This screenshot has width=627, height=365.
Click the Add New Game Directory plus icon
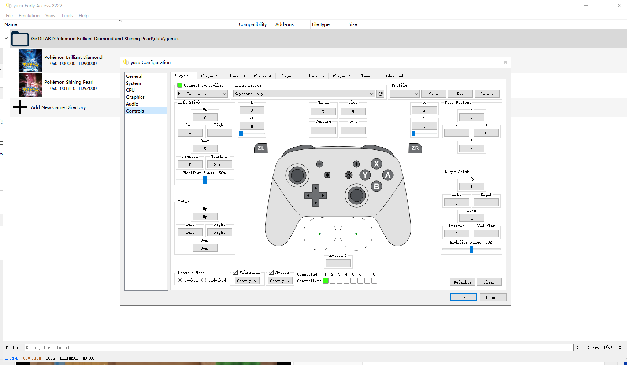tap(20, 107)
